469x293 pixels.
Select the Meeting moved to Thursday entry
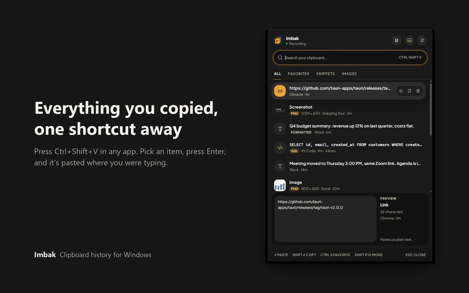point(348,166)
